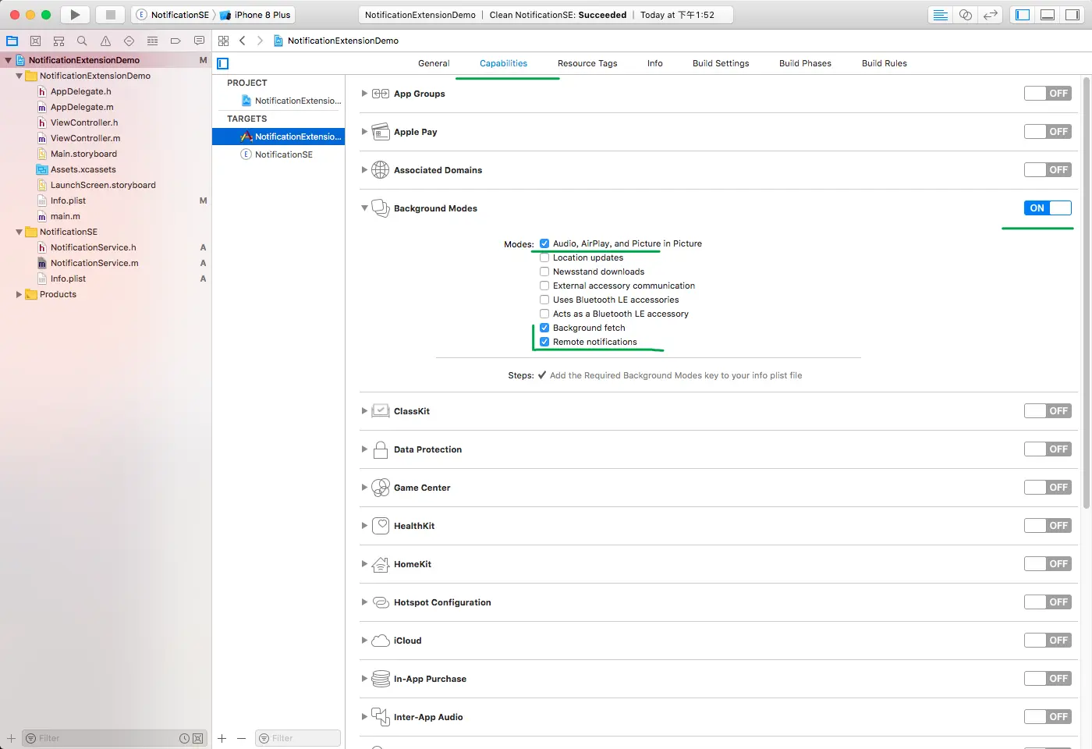Open the Test navigator diamond icon
The image size is (1092, 749).
click(129, 41)
